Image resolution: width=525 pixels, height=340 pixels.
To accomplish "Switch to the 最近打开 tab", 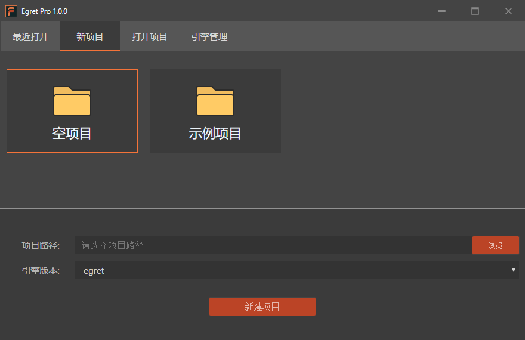I will 30,36.
